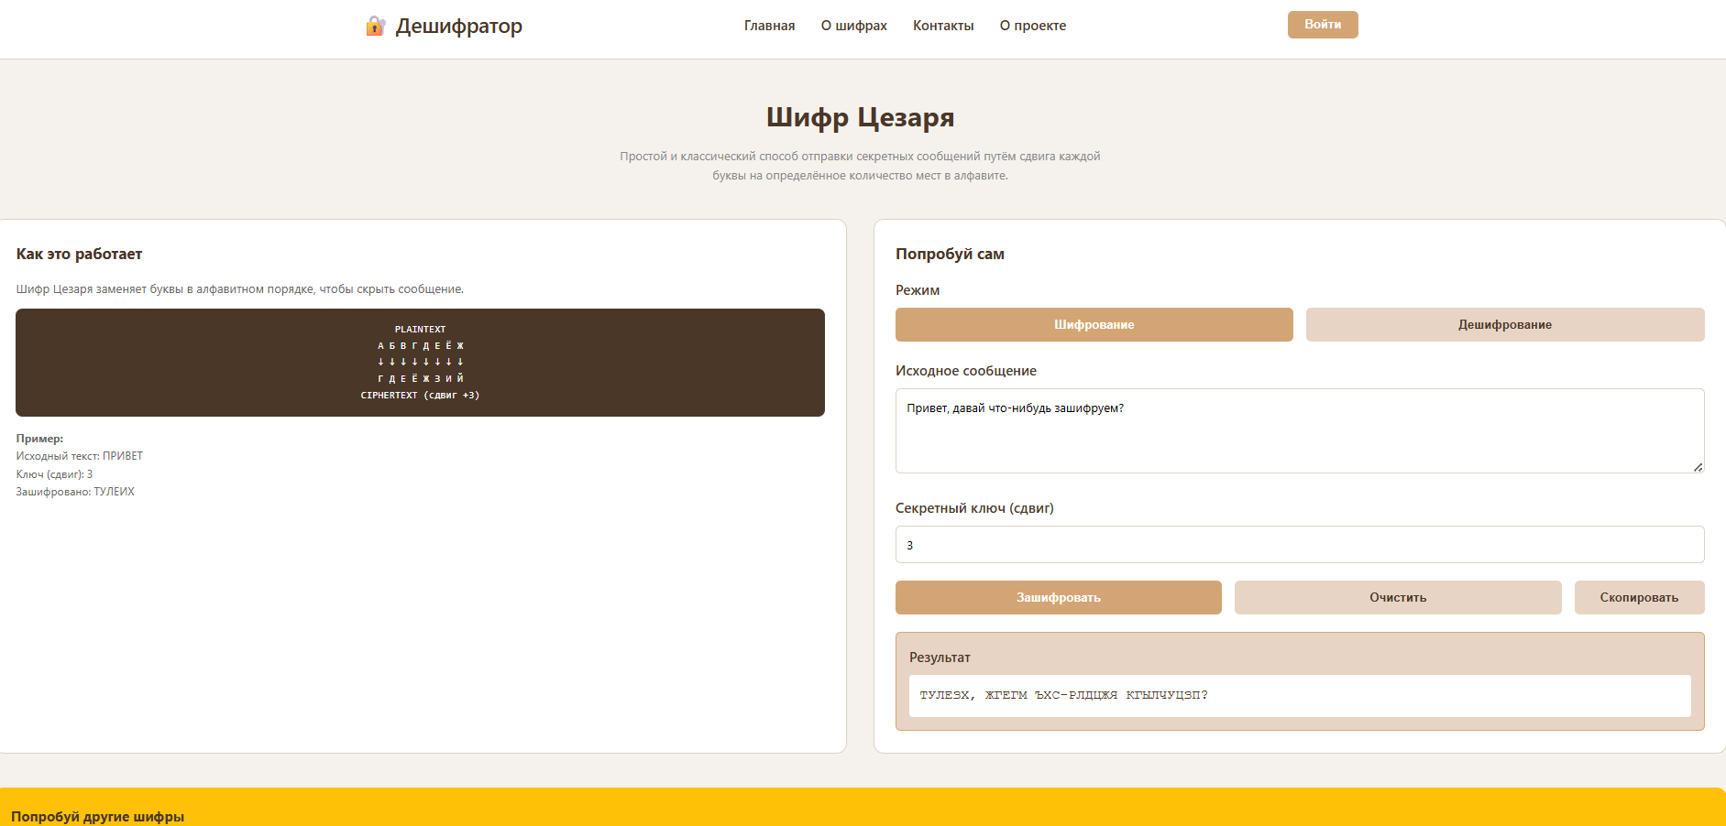The height and width of the screenshot is (826, 1726).
Task: Click the Зашифровано: ТУЛЕИХ line
Action: pyautogui.click(x=75, y=492)
